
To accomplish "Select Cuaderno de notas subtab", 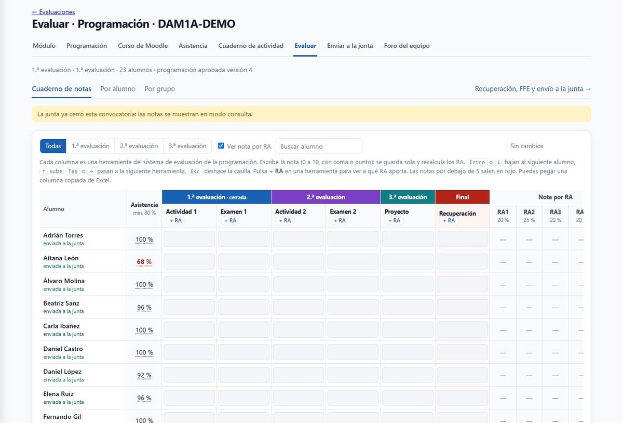I will tap(62, 89).
